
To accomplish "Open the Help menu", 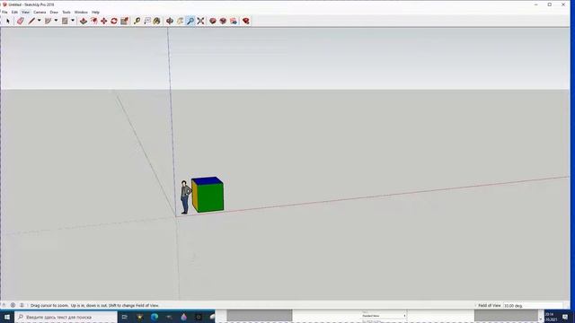I will coord(95,12).
